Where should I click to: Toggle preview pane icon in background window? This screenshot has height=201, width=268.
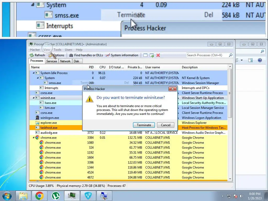(x=250, y=60)
